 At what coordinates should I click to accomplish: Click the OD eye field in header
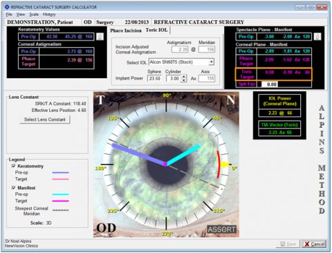point(87,22)
